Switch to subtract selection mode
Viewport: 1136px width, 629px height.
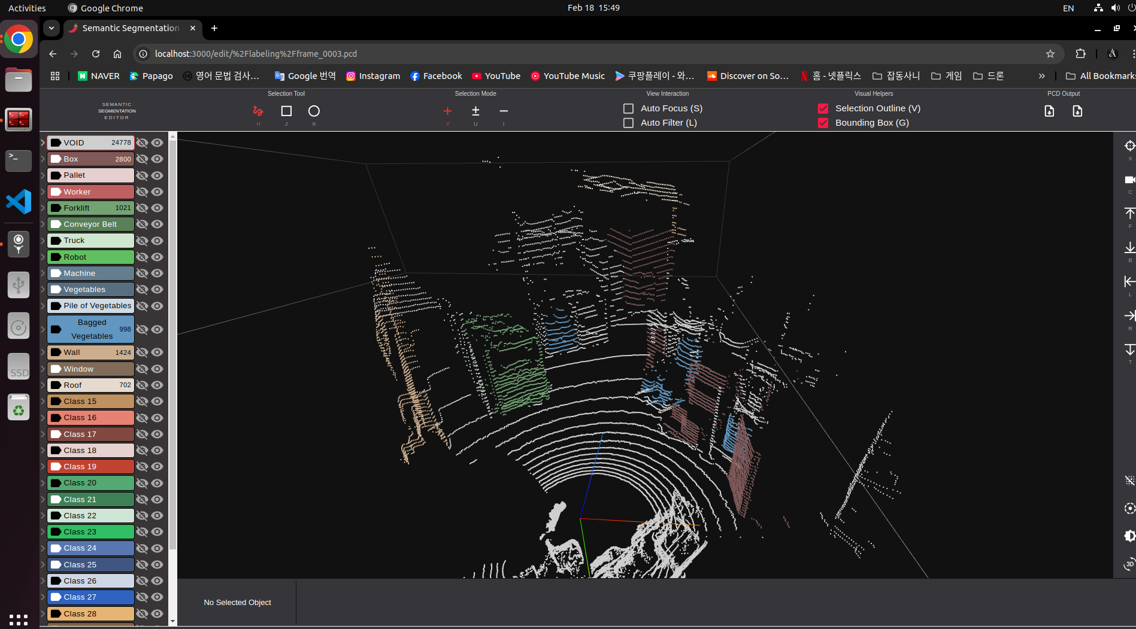point(504,111)
